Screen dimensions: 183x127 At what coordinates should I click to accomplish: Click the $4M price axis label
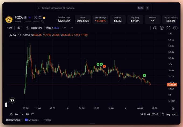170,34
